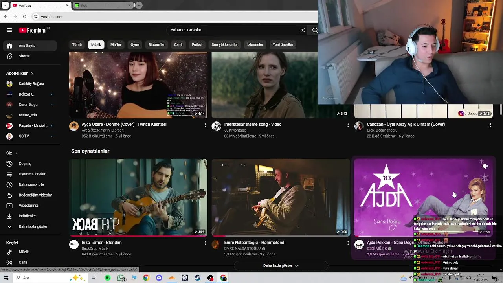Open site information icon next to youtube.com
Image resolution: width=503 pixels, height=283 pixels.
tap(36, 17)
